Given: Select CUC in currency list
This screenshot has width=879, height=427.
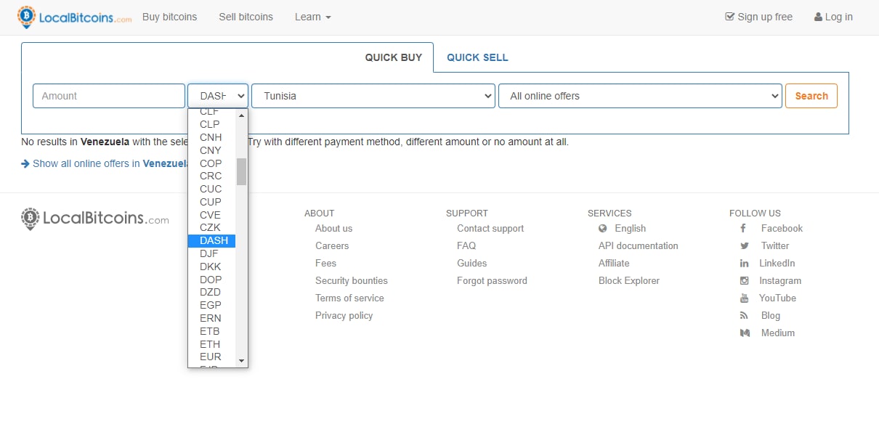Looking at the screenshot, I should click(x=211, y=189).
